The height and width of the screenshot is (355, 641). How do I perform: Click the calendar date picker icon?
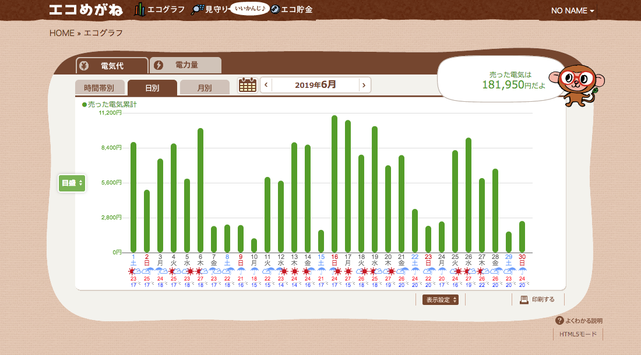pos(248,85)
